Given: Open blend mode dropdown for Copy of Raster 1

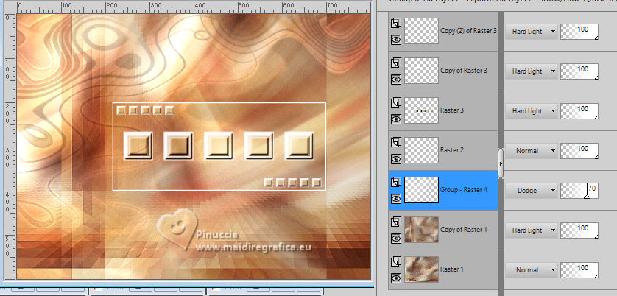Looking at the screenshot, I should click(532, 230).
